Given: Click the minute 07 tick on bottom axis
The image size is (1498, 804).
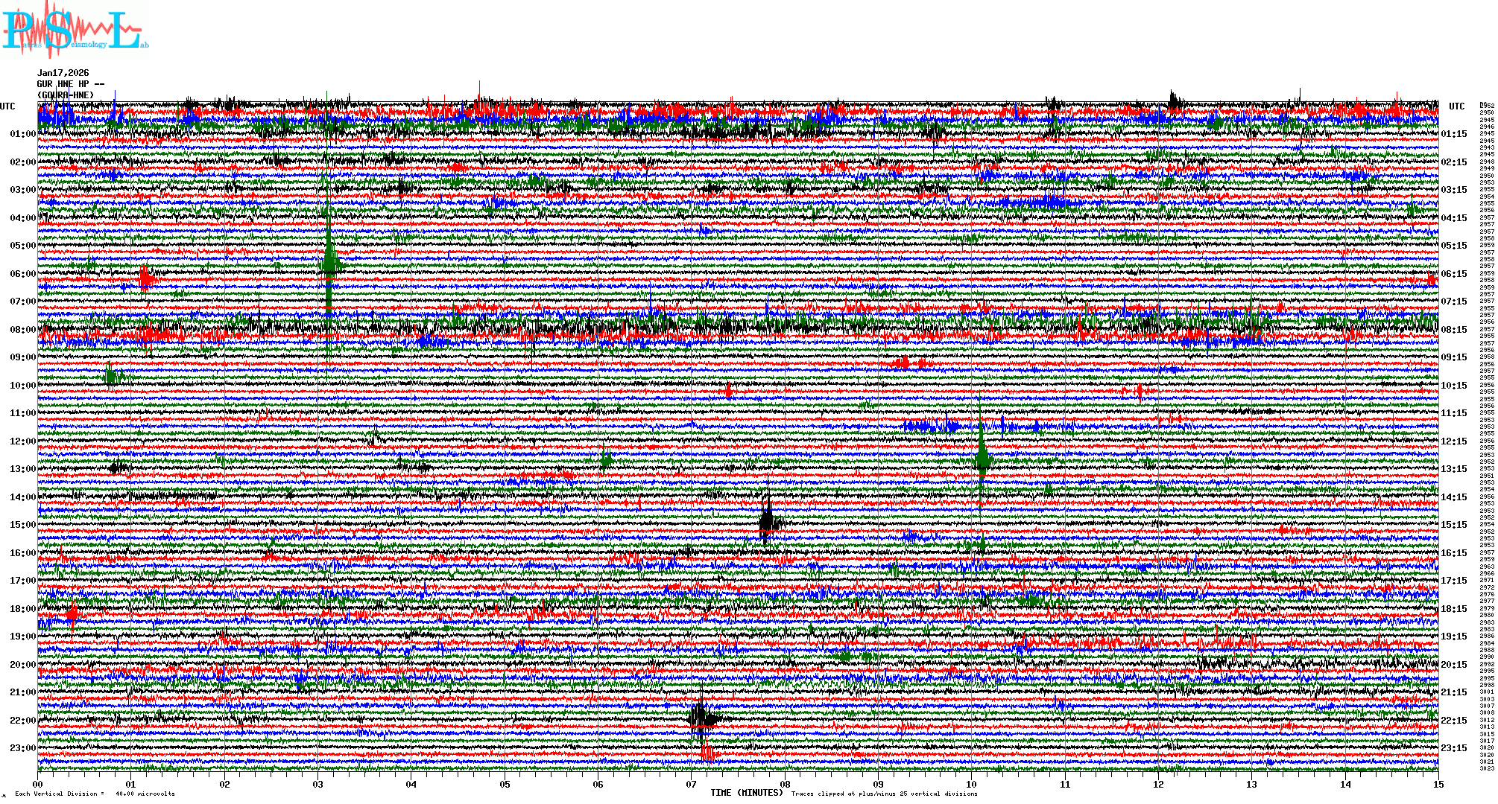Looking at the screenshot, I should tap(692, 784).
